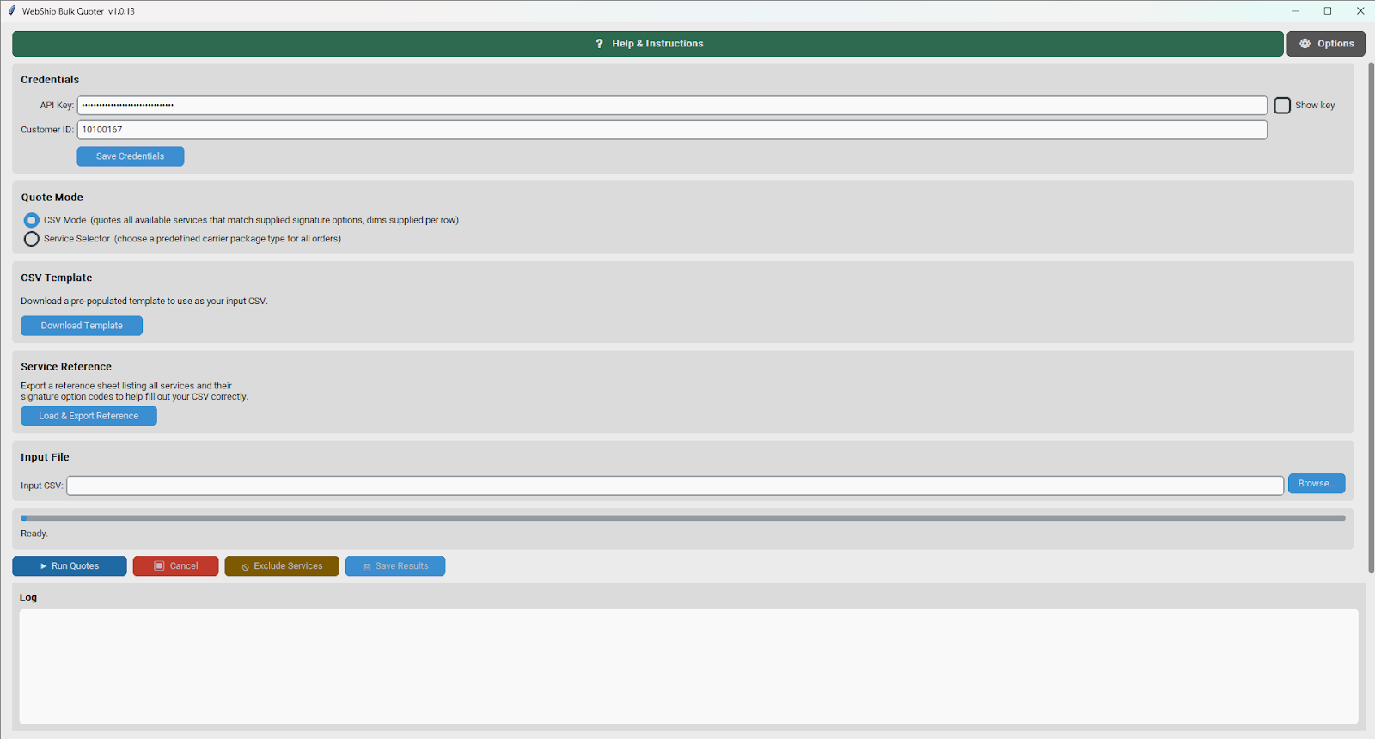Download the CSV template
1375x739 pixels.
tap(82, 326)
